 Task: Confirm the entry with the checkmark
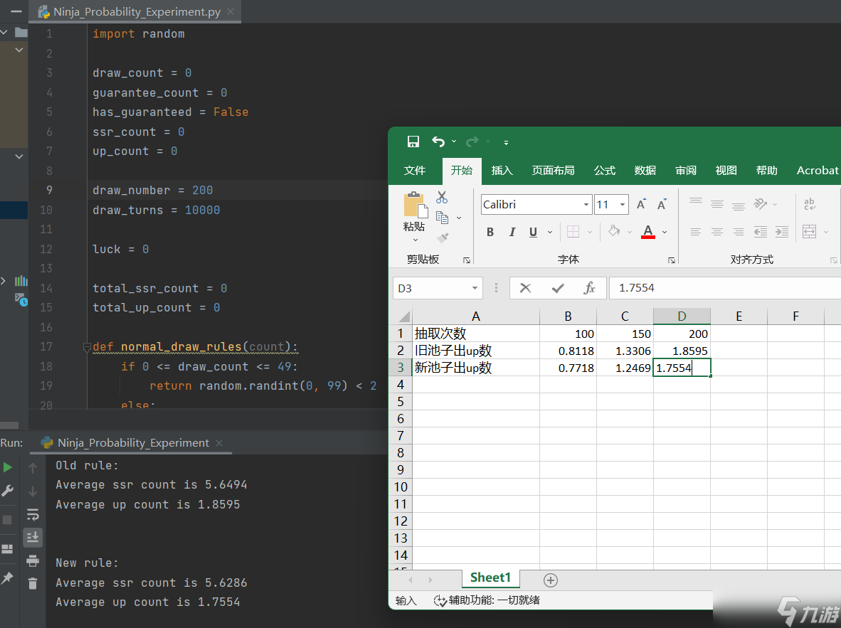tap(558, 288)
